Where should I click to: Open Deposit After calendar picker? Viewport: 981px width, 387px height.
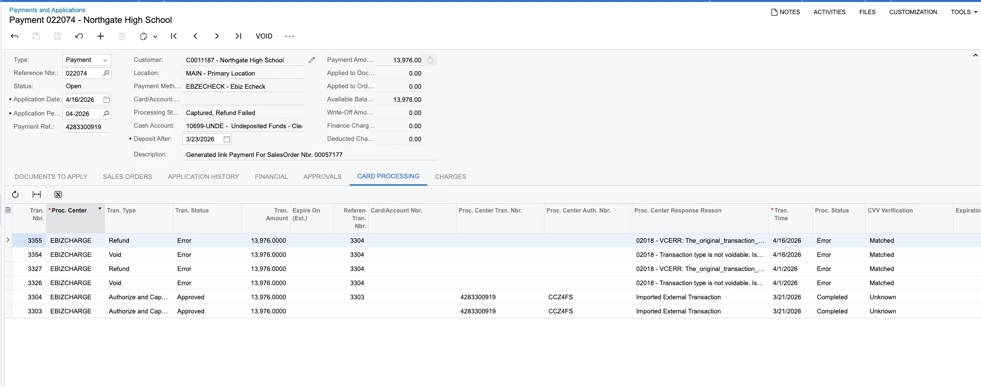[227, 139]
